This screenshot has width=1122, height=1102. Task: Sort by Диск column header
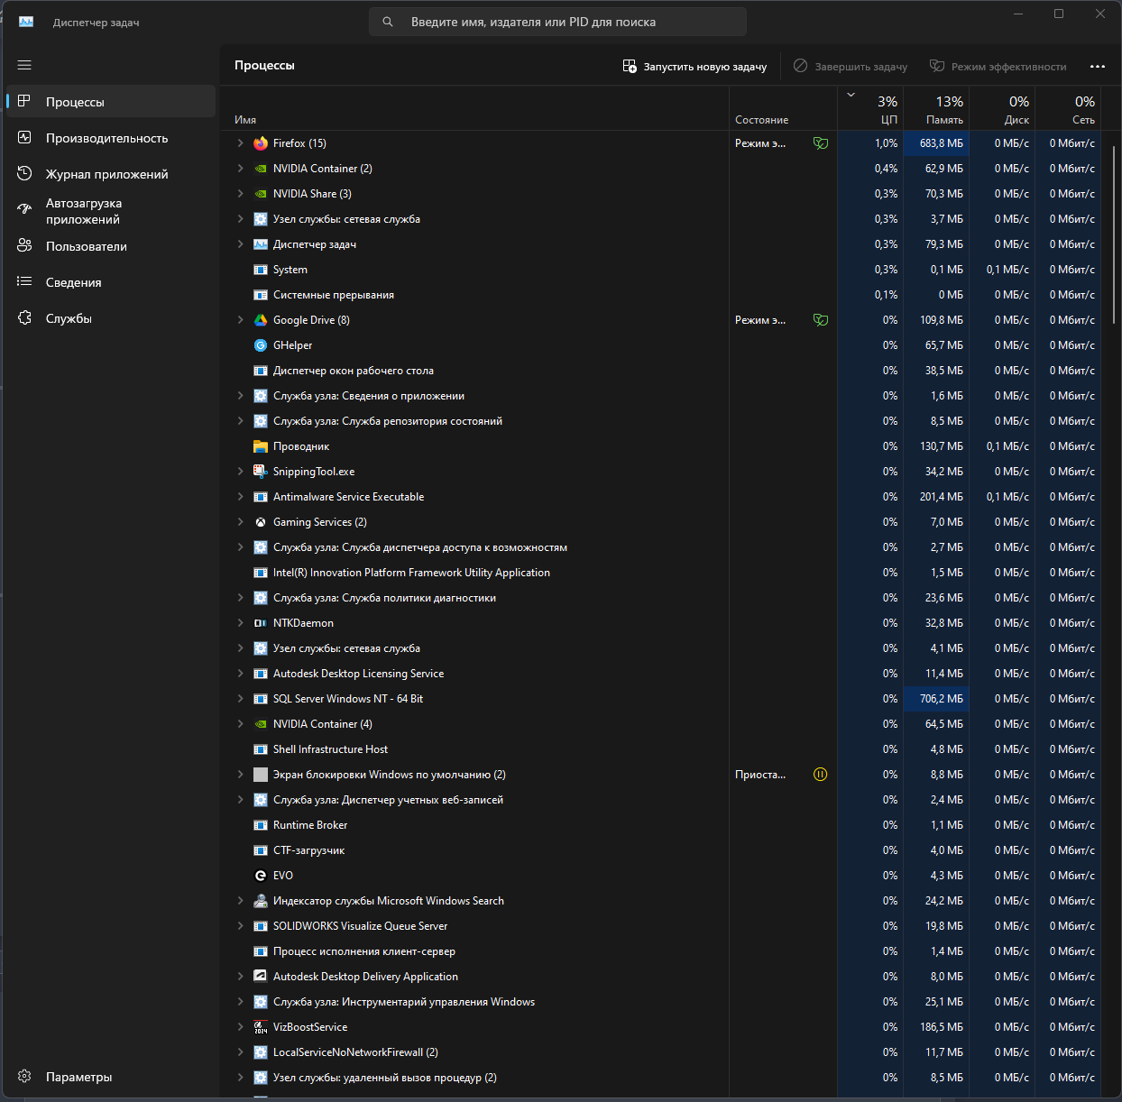[1002, 108]
